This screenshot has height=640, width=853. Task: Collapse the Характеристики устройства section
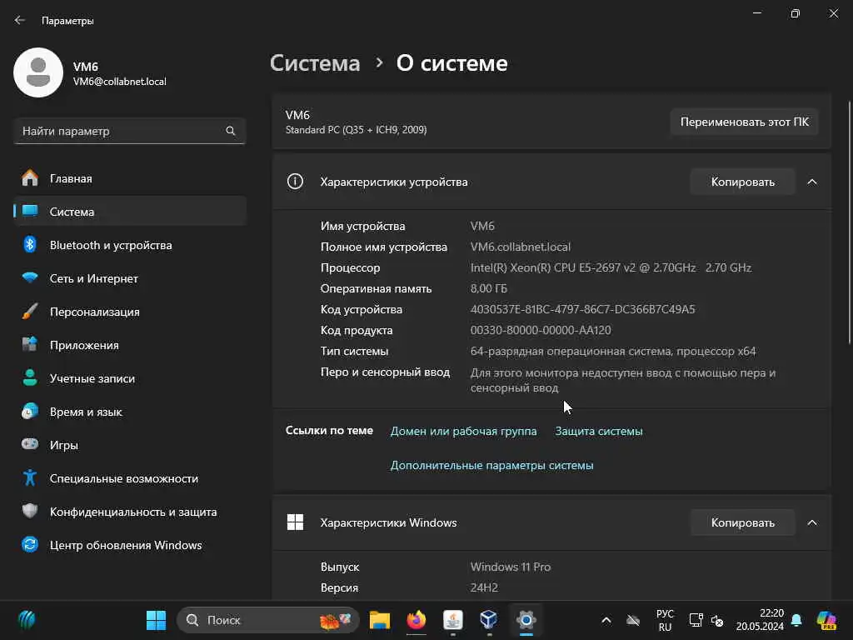812,182
